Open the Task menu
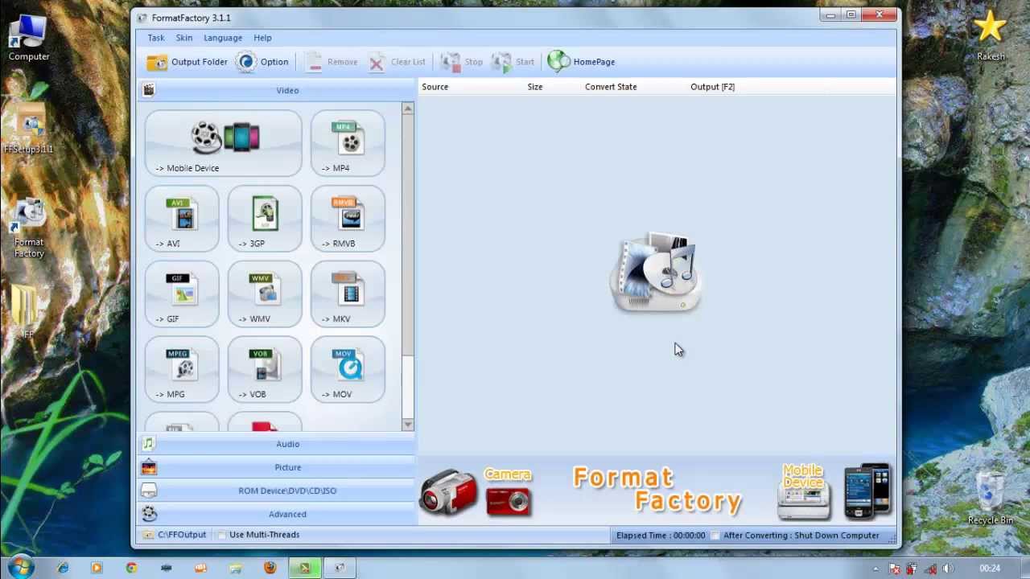This screenshot has height=579, width=1030. pos(156,38)
